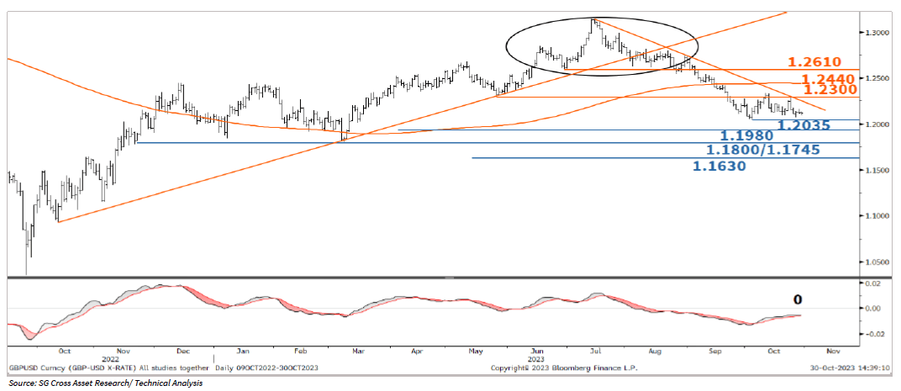Select the 1.2035 support level label
Viewport: 901px width, 391px height.
(x=804, y=126)
